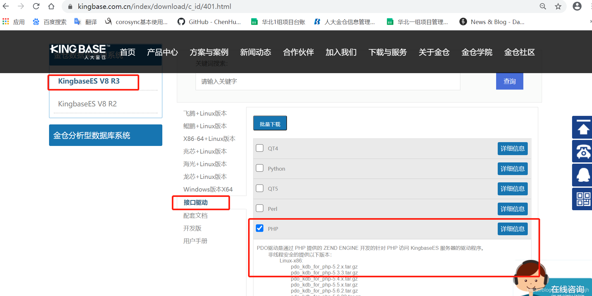Select X86-64+Linux版本 category
The height and width of the screenshot is (296, 592).
tap(209, 139)
